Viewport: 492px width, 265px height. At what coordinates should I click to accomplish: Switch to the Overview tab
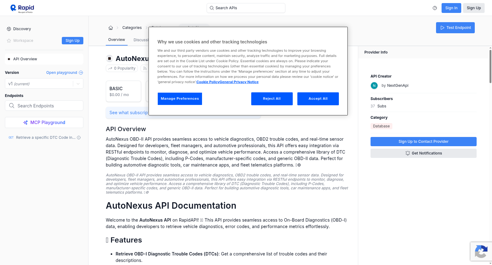[117, 40]
